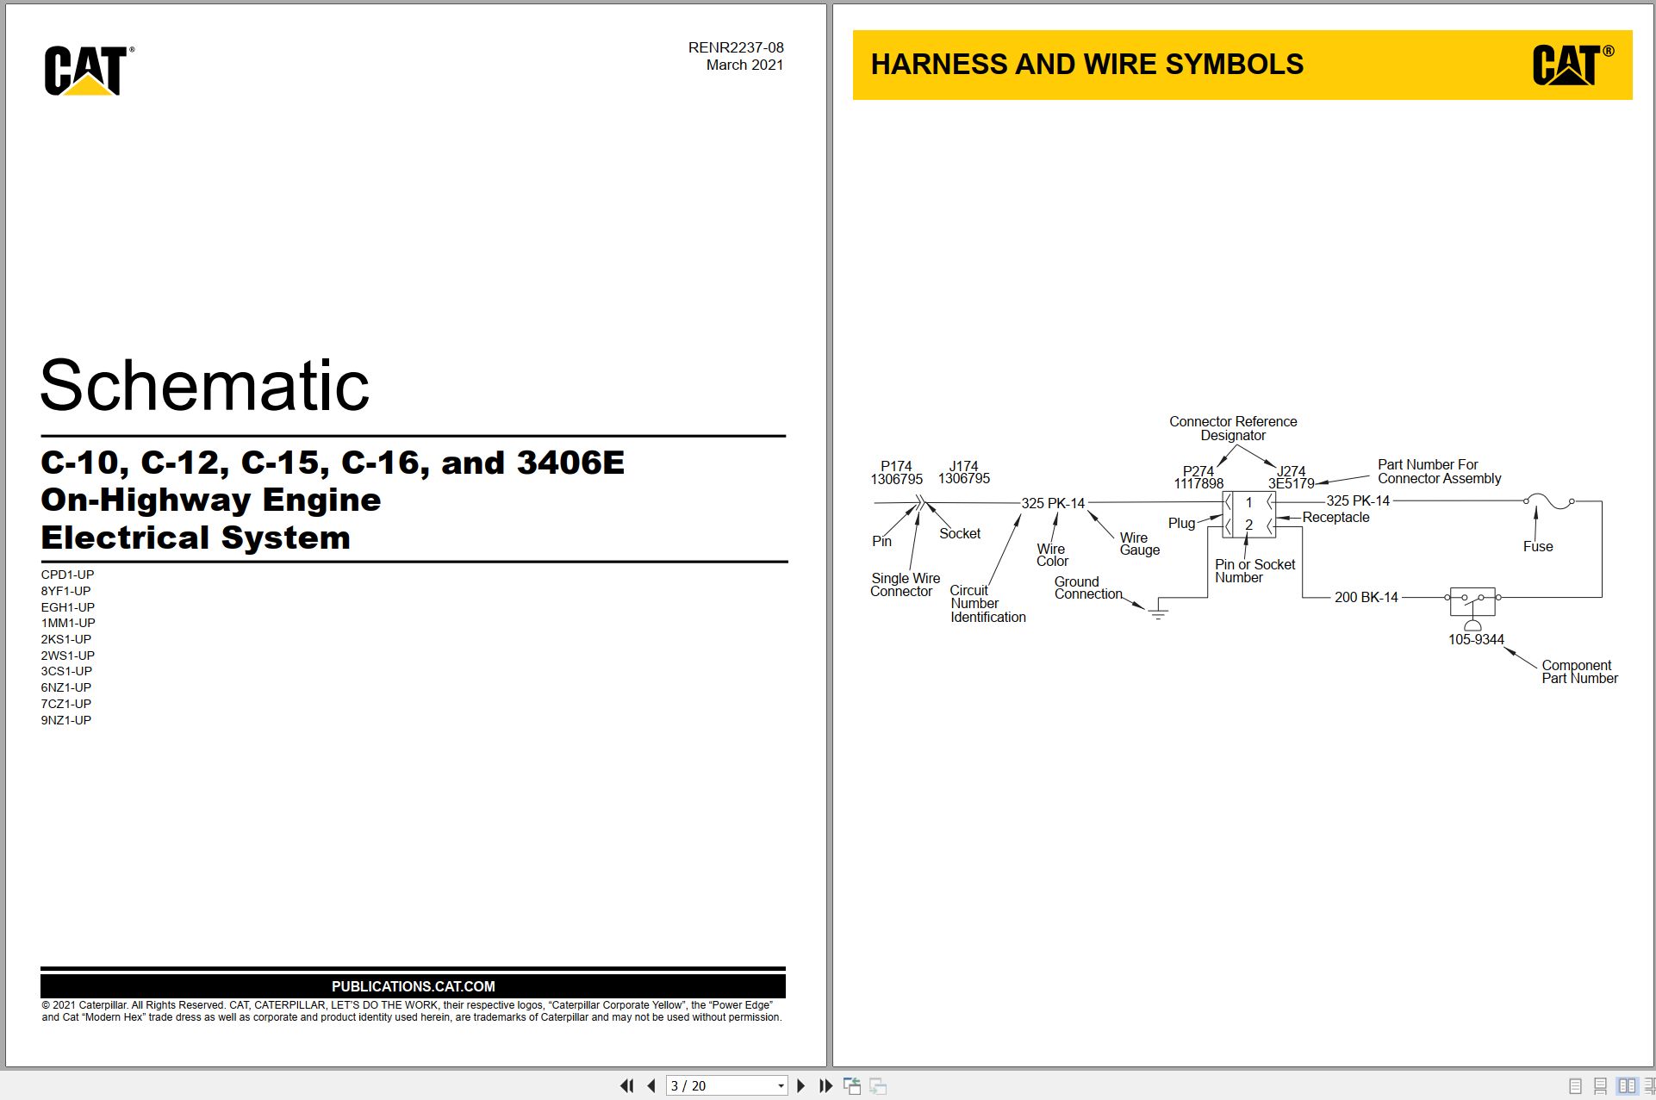Viewport: 1656px width, 1100px height.
Task: Click serial prefix 2WS1-UP
Action: [67, 656]
